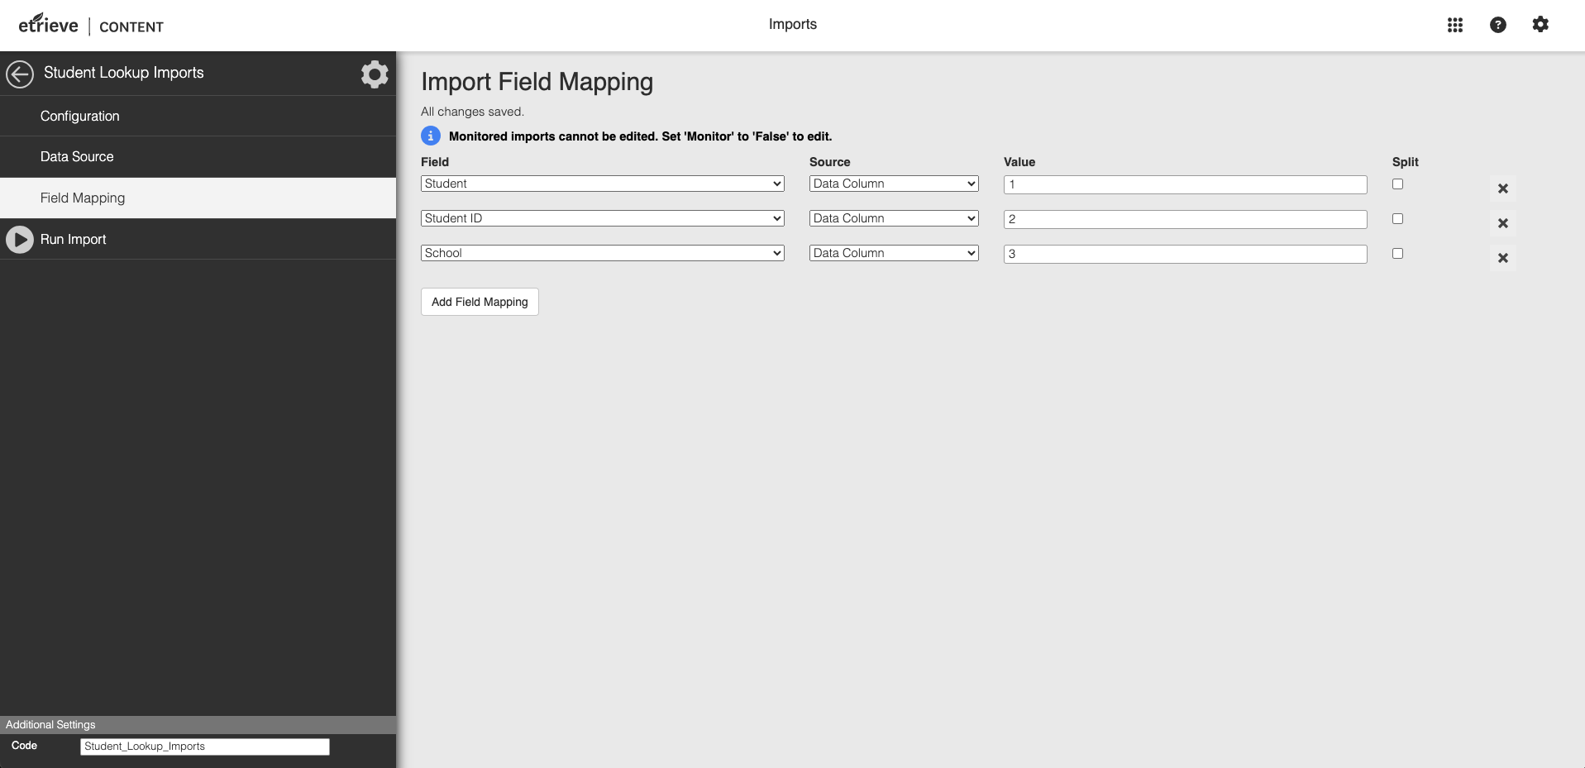Click the Code input field under Additional Settings

203,746
